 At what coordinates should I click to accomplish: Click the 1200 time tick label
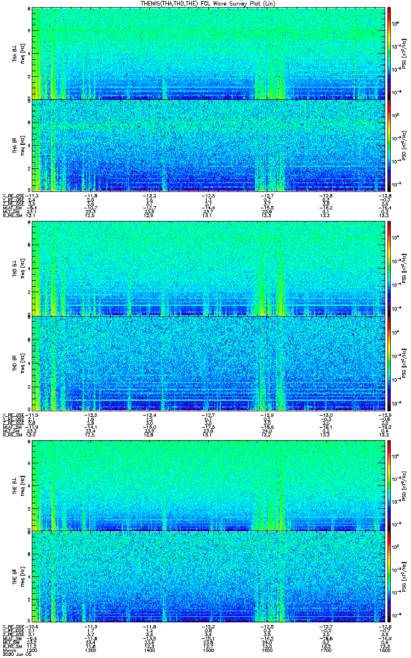coord(32,650)
